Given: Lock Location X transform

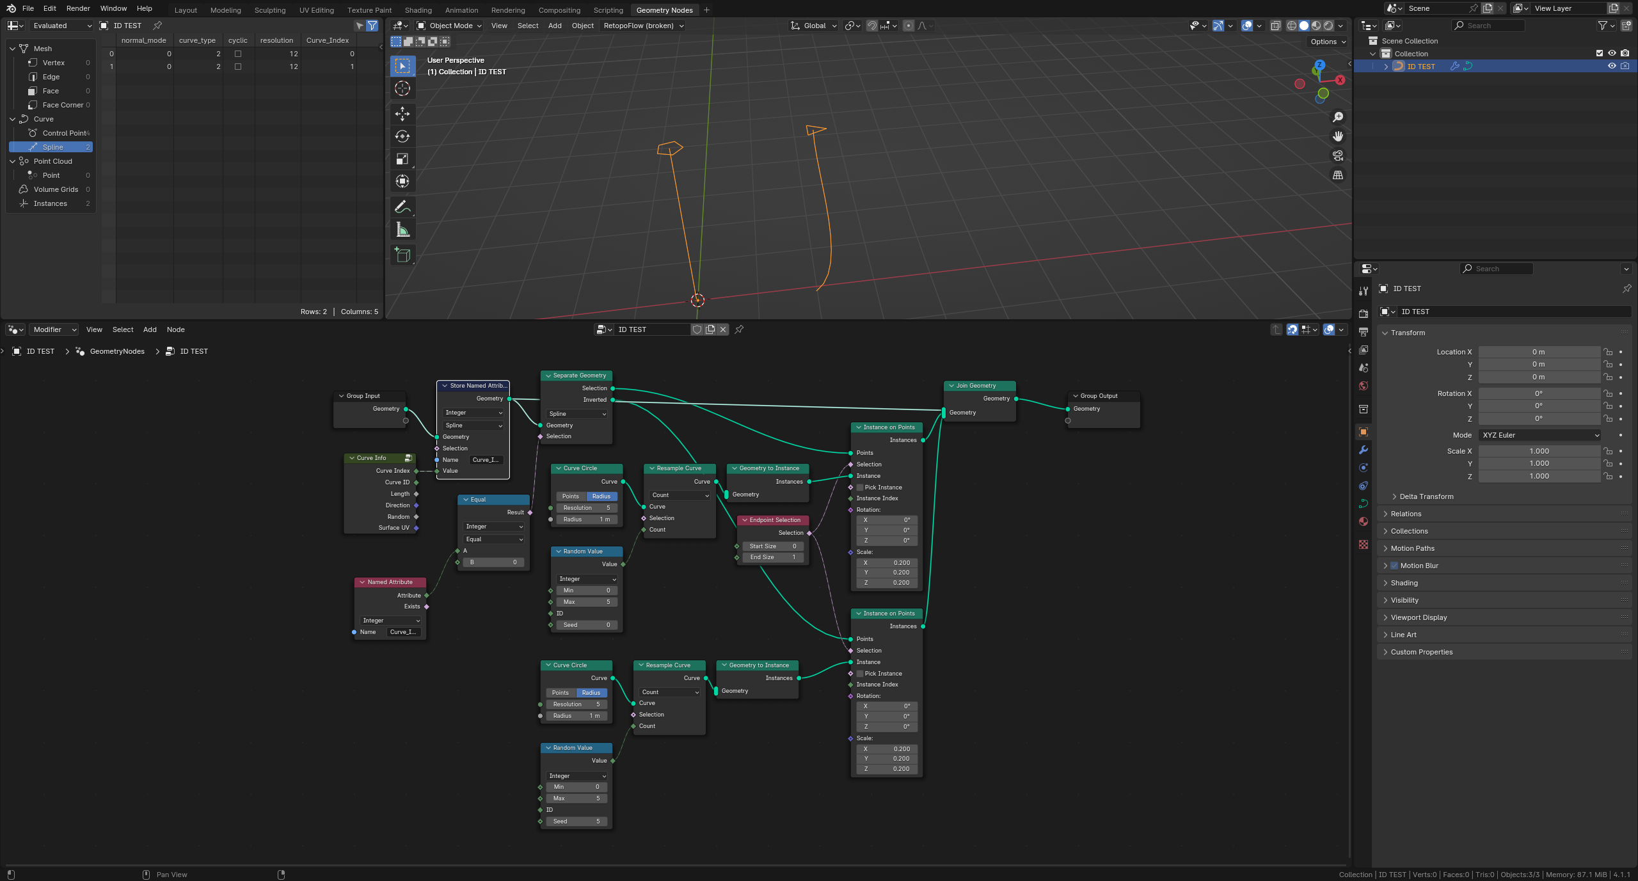Looking at the screenshot, I should tap(1608, 352).
